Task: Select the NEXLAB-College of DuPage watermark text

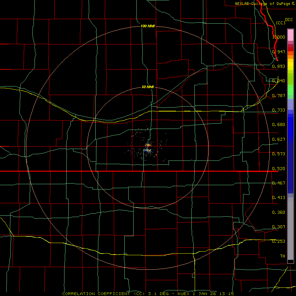Action: [x=264, y=4]
